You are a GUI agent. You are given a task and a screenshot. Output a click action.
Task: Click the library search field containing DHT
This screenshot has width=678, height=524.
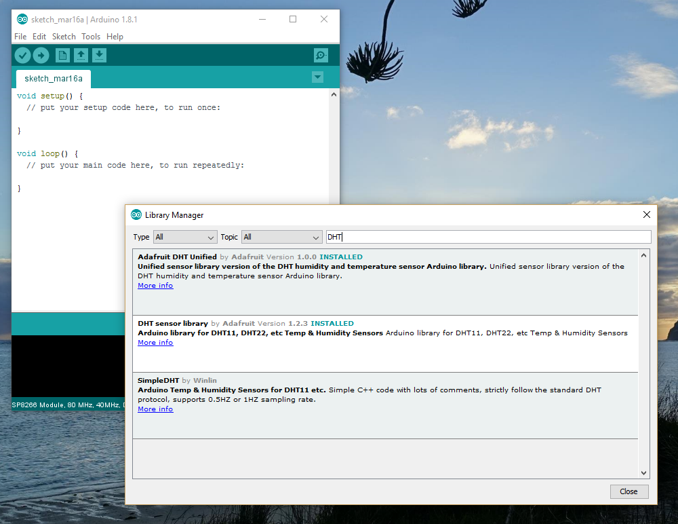point(488,237)
